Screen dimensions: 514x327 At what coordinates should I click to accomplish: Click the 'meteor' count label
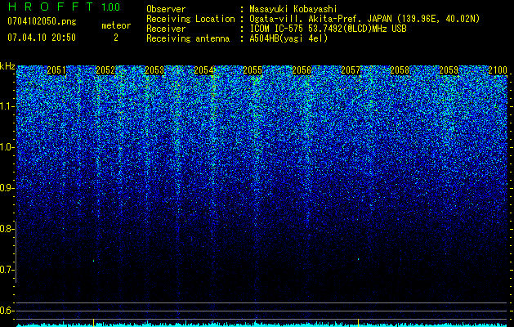click(x=116, y=25)
